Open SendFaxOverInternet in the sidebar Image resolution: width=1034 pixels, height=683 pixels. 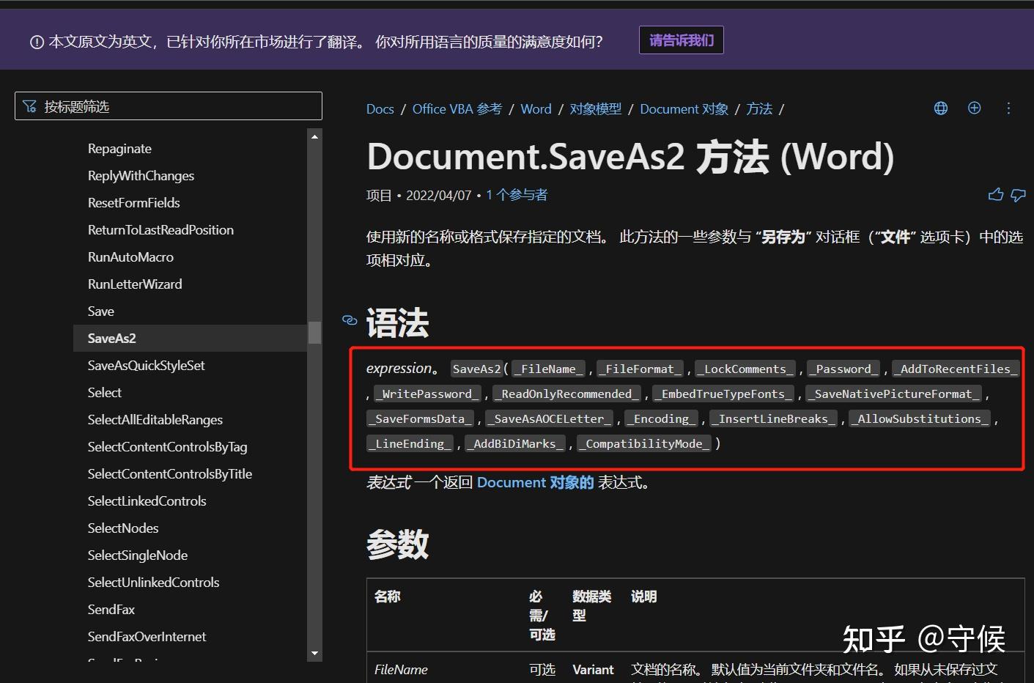point(147,637)
